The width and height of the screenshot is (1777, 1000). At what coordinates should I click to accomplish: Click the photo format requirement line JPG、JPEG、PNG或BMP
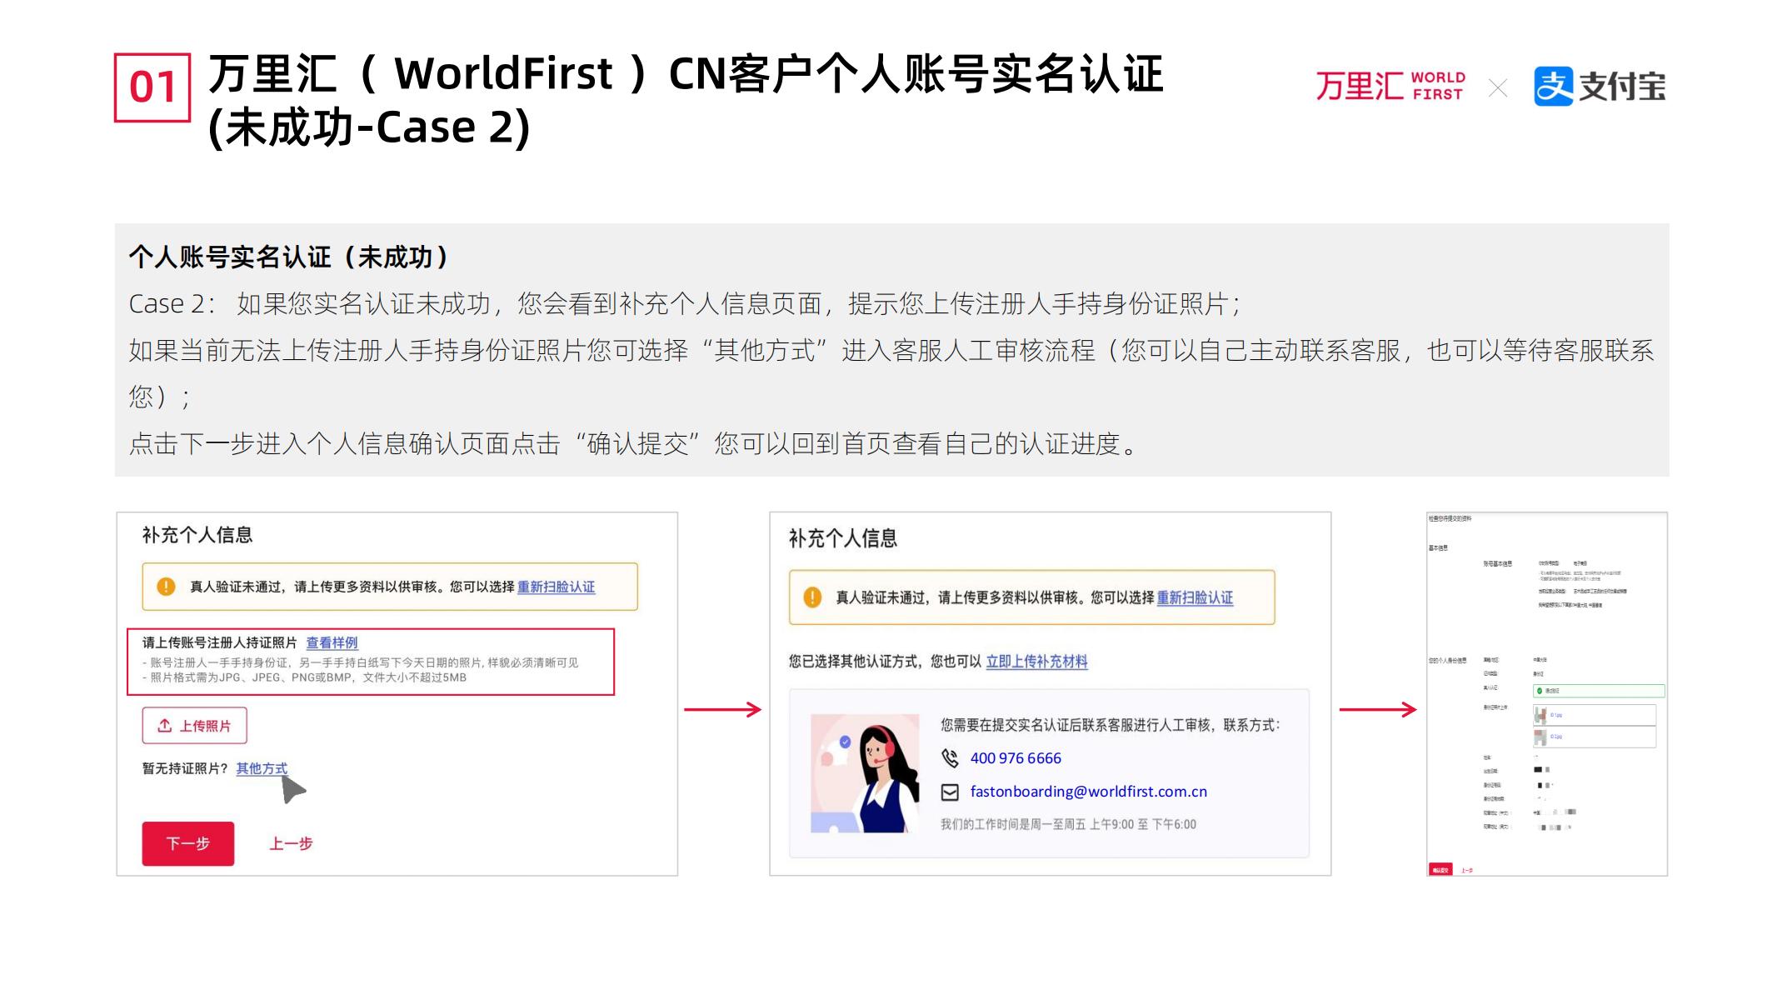click(304, 677)
